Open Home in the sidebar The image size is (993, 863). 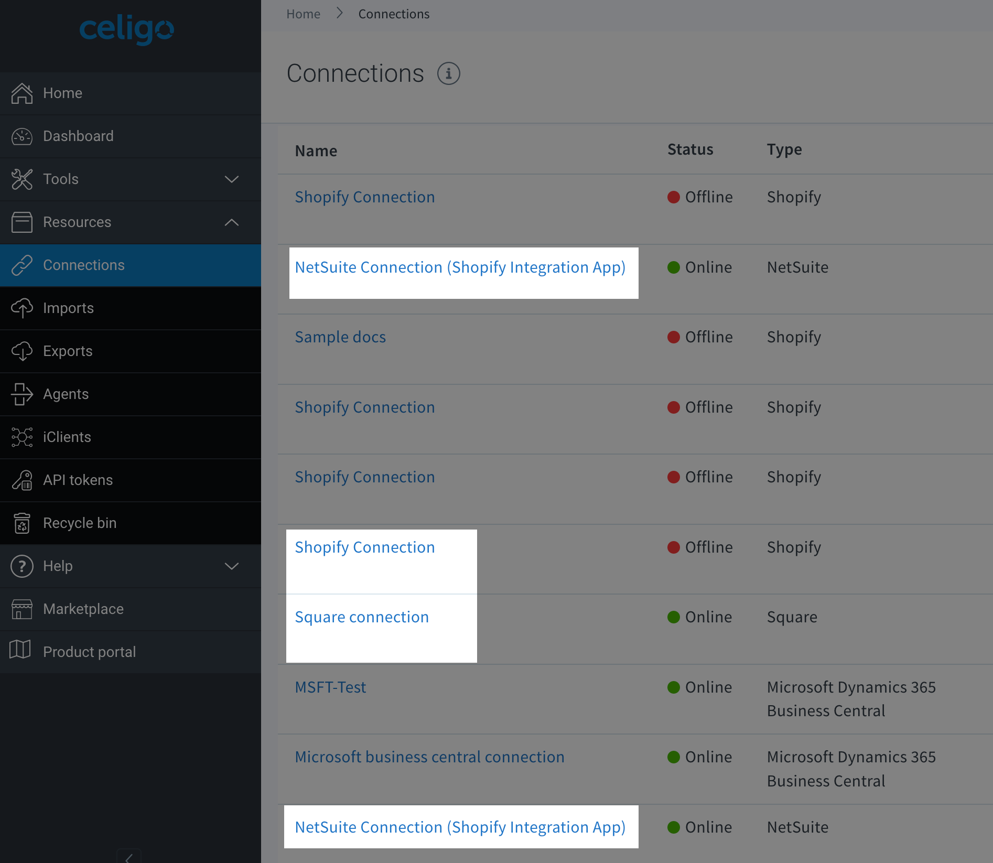point(131,93)
